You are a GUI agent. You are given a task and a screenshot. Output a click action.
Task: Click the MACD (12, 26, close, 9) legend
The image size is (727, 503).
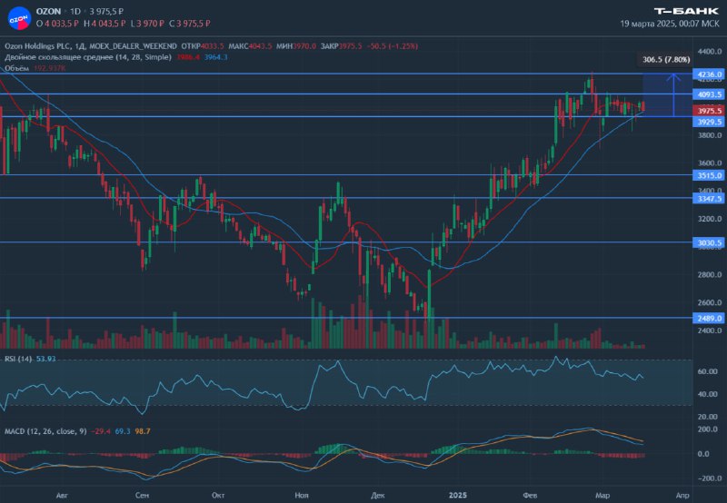click(x=45, y=431)
